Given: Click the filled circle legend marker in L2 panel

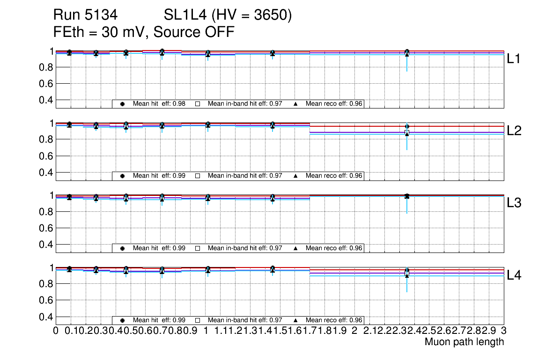Looking at the screenshot, I should (122, 176).
